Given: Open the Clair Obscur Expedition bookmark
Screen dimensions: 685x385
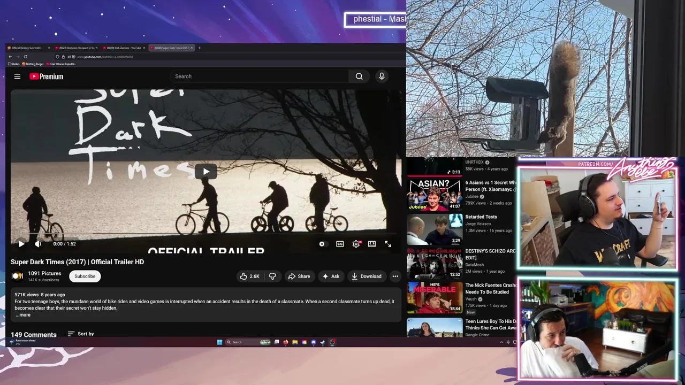Looking at the screenshot, I should click(61, 64).
